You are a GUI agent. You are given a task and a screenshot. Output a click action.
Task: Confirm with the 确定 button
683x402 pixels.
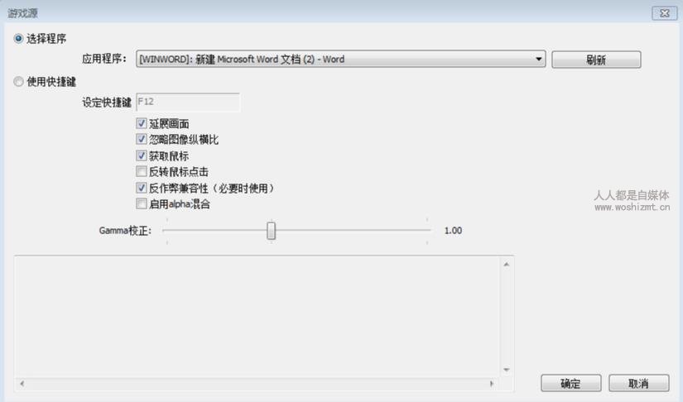[x=570, y=383]
